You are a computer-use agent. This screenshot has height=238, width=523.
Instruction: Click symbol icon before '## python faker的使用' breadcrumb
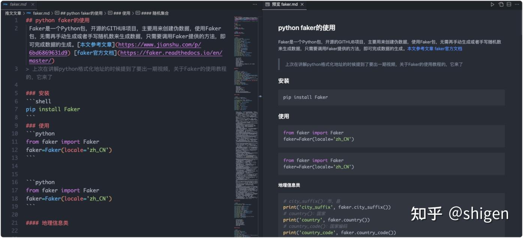point(57,13)
